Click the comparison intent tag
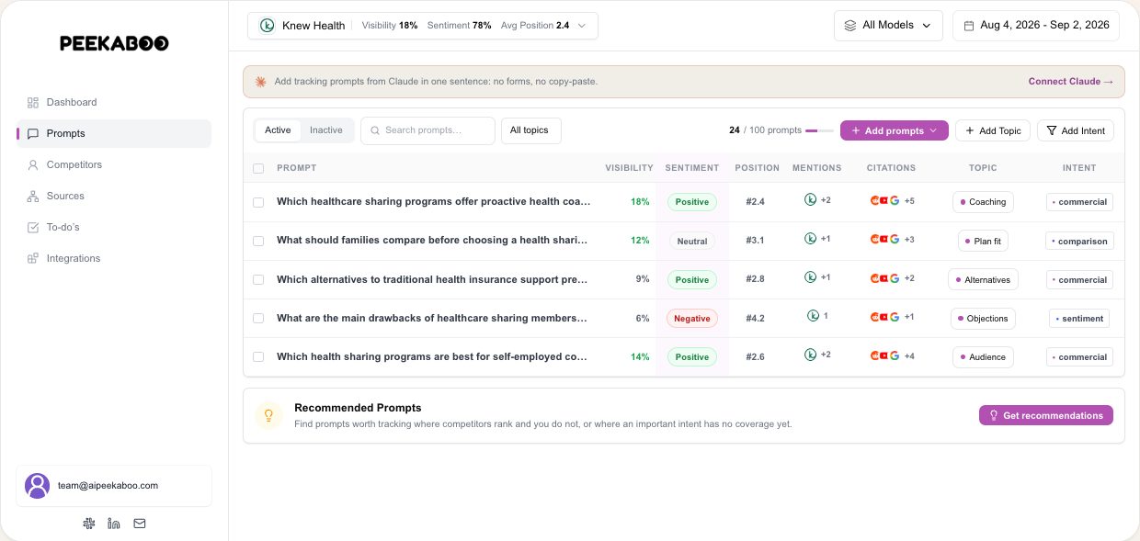This screenshot has width=1140, height=541. pos(1080,241)
